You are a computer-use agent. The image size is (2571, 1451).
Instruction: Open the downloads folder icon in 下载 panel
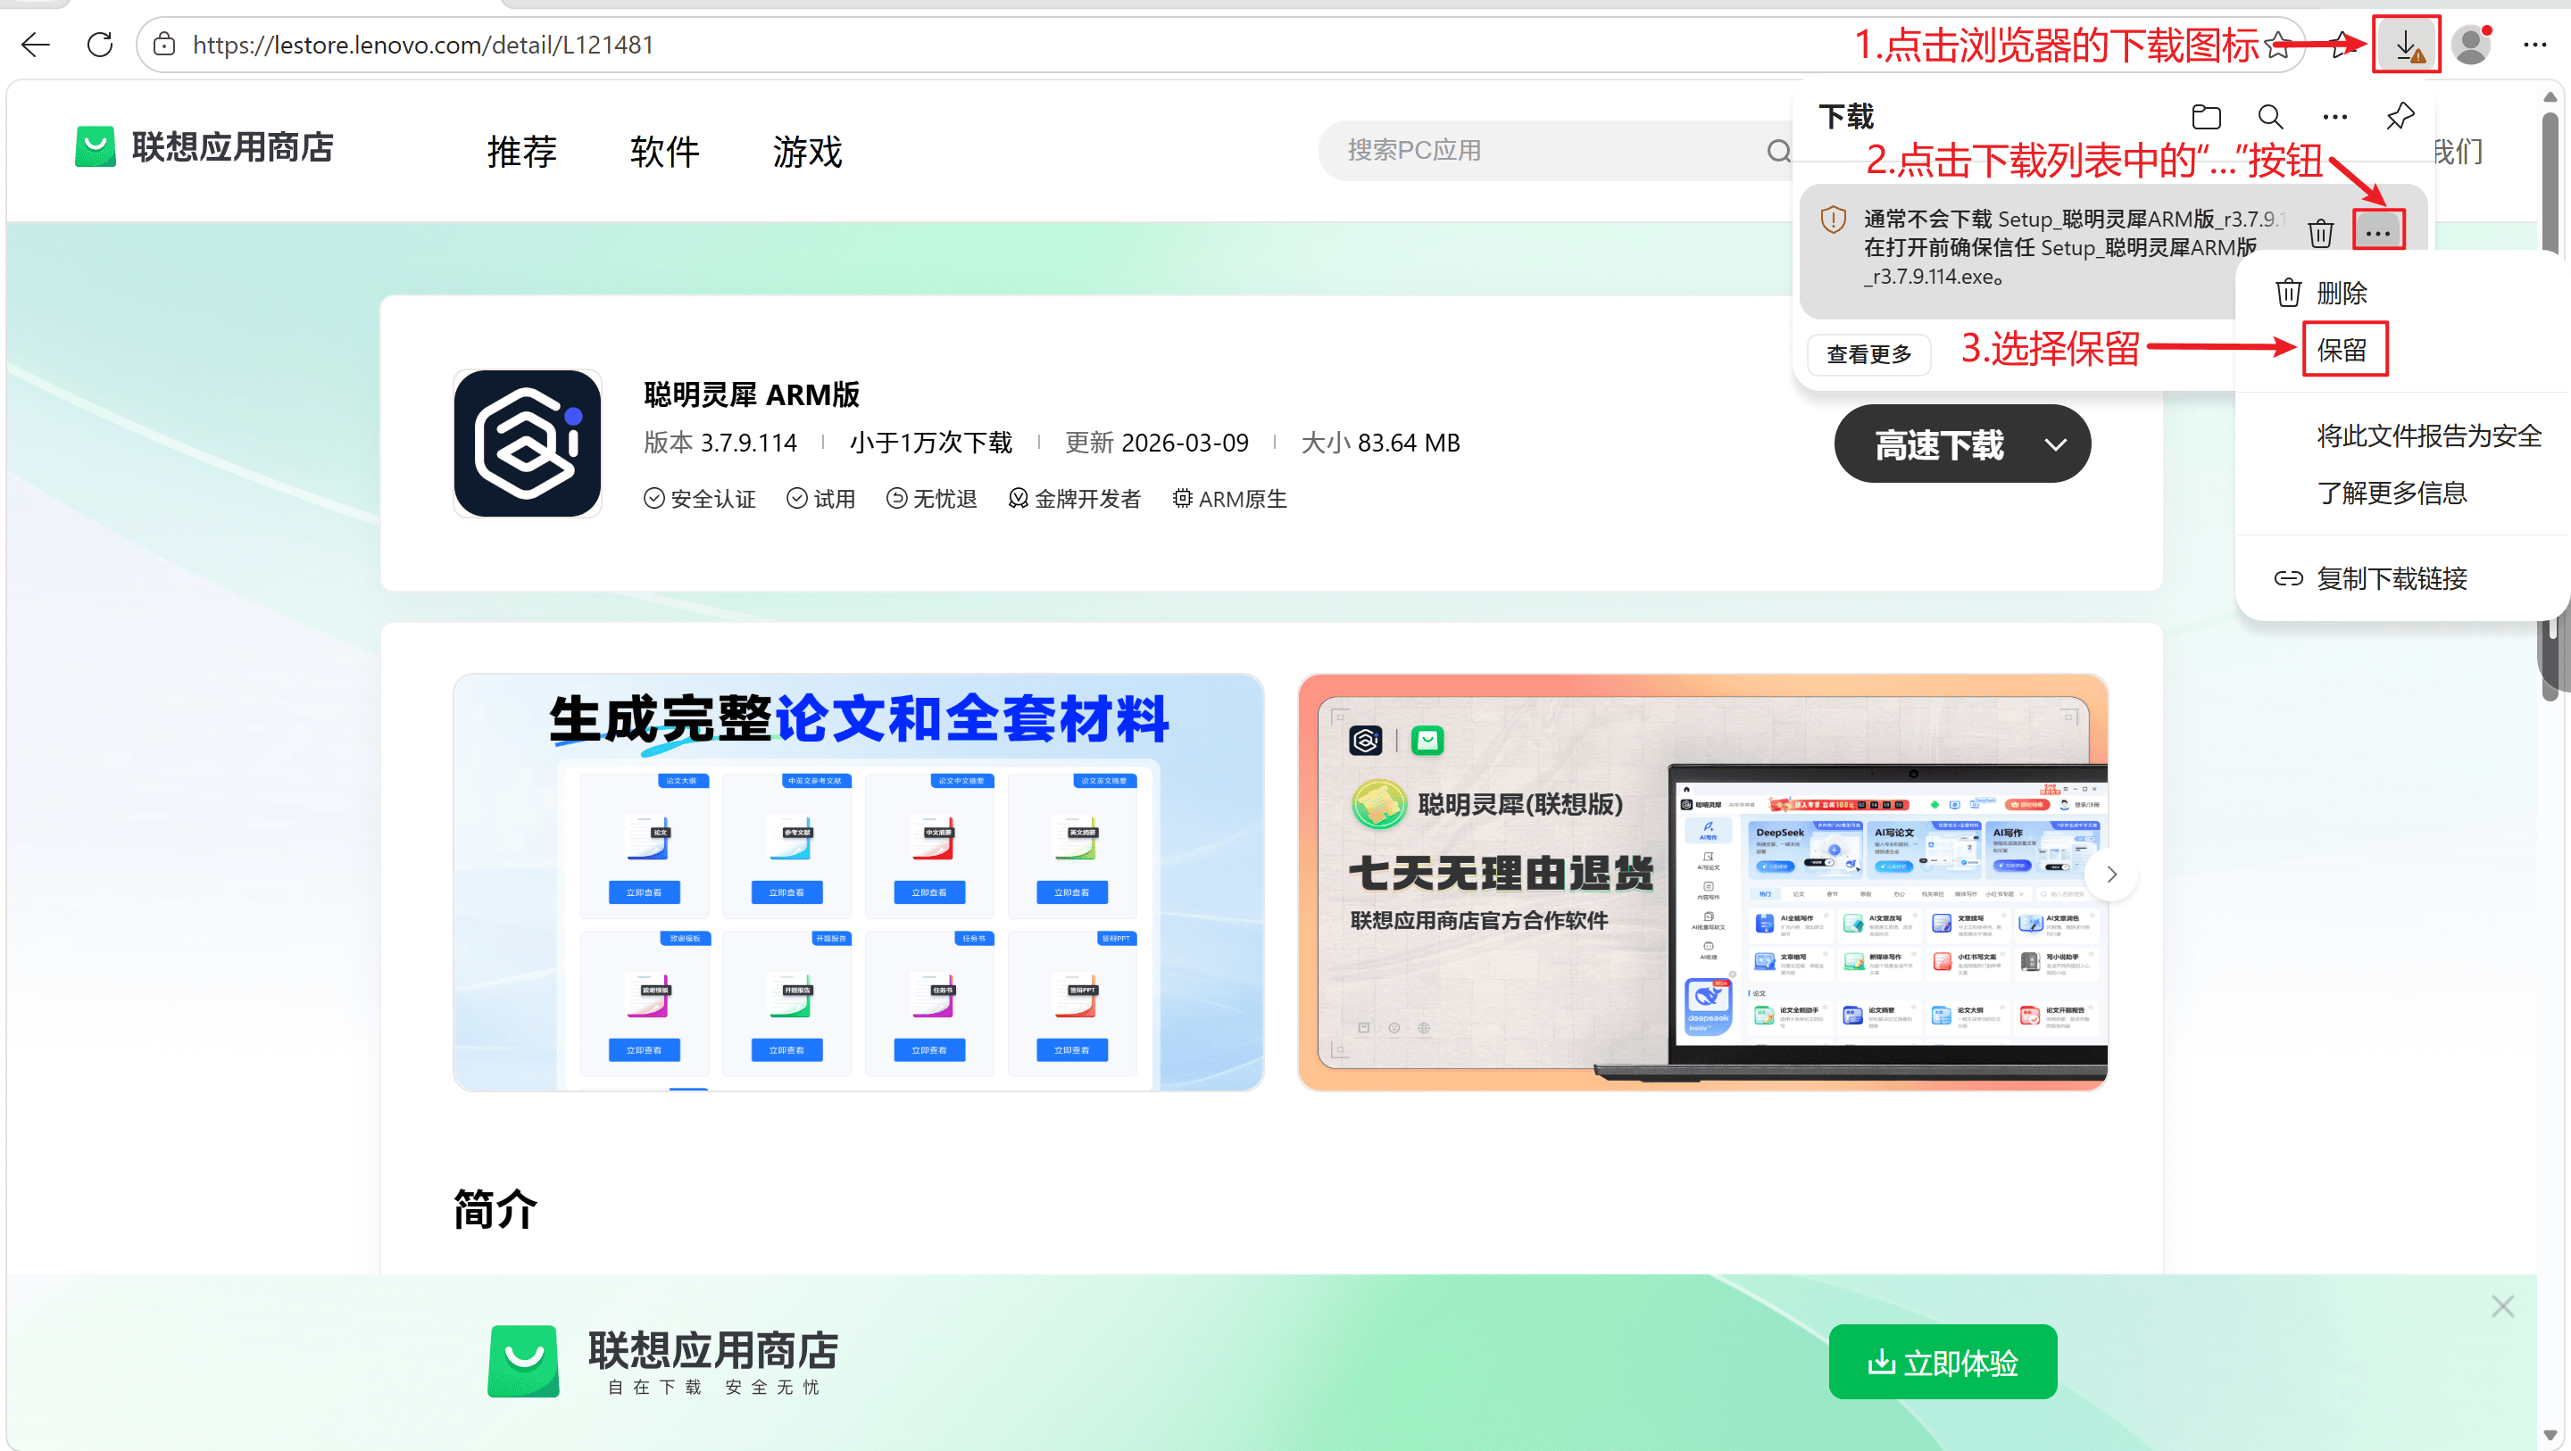click(2206, 117)
